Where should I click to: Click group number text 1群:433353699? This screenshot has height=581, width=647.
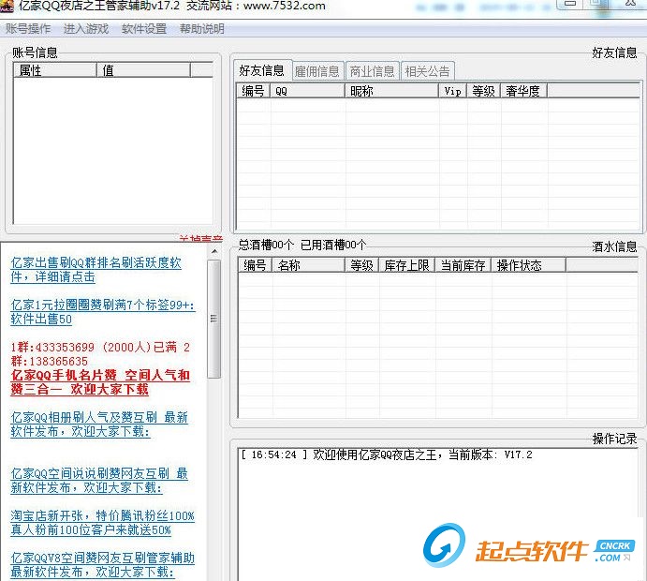point(52,348)
